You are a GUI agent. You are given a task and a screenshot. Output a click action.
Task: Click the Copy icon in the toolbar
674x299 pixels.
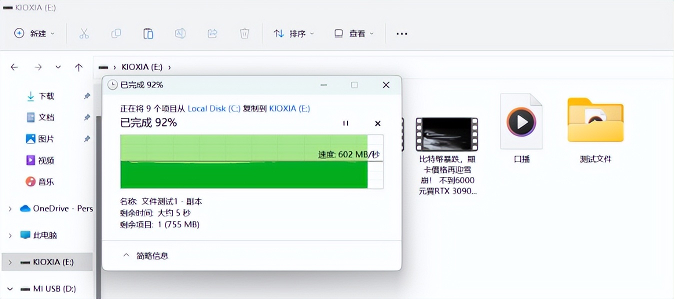(x=116, y=33)
